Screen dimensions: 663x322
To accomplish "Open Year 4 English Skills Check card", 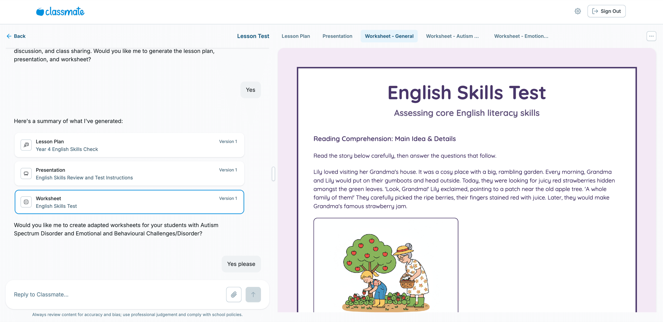I will click(129, 145).
